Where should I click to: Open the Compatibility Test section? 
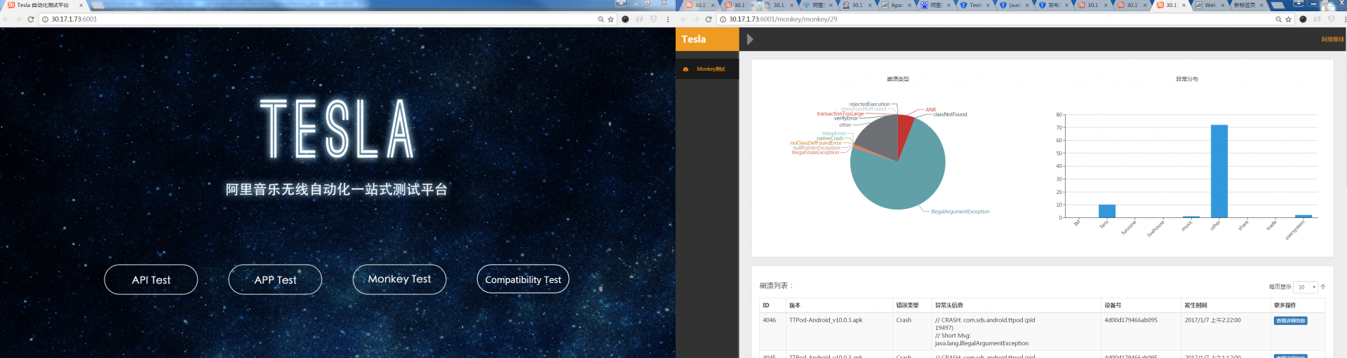coord(523,280)
